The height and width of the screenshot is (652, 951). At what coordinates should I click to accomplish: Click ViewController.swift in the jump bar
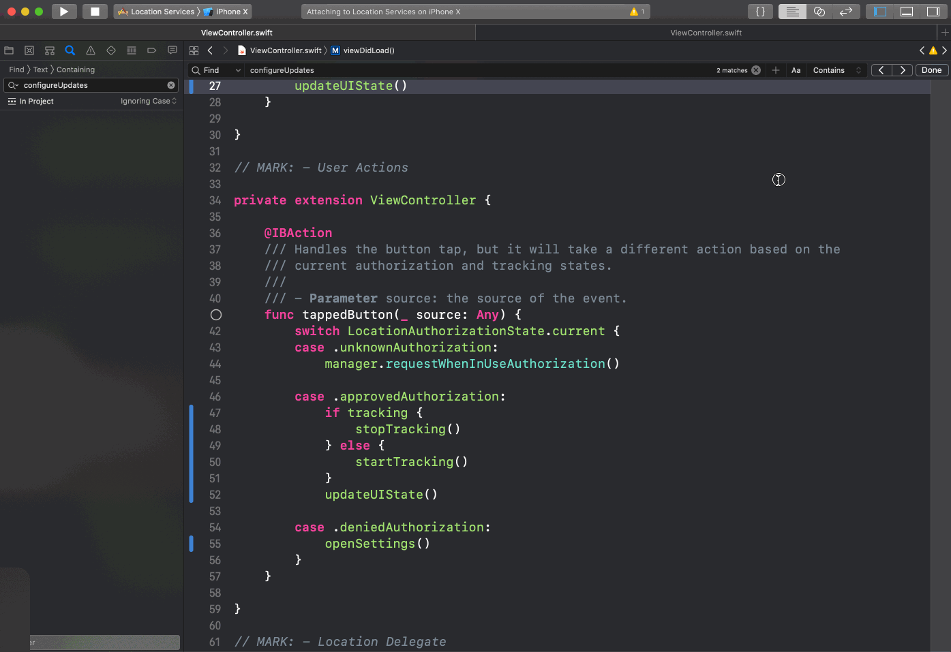coord(280,50)
